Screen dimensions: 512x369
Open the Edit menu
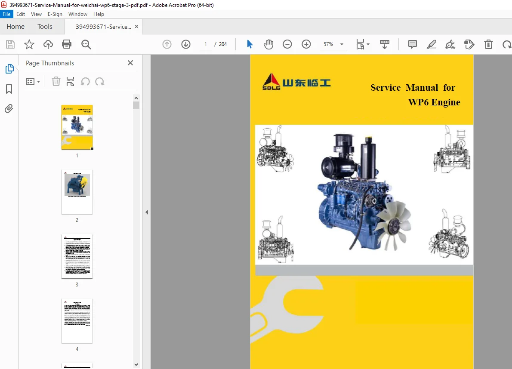pyautogui.click(x=21, y=14)
